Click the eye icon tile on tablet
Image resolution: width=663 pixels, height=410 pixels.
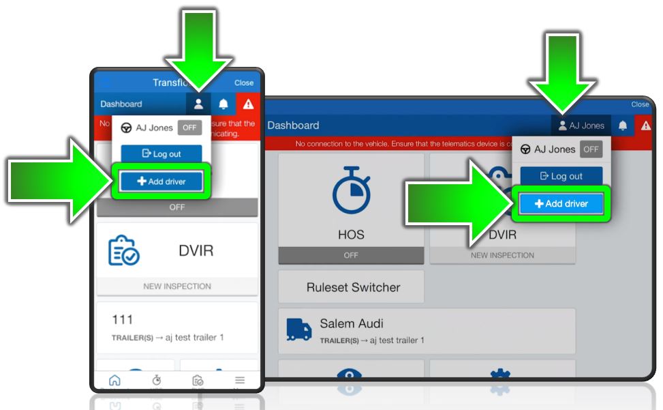pyautogui.click(x=351, y=369)
